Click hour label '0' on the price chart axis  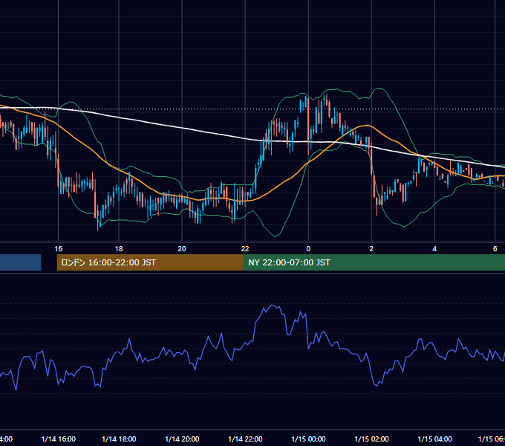pyautogui.click(x=308, y=249)
